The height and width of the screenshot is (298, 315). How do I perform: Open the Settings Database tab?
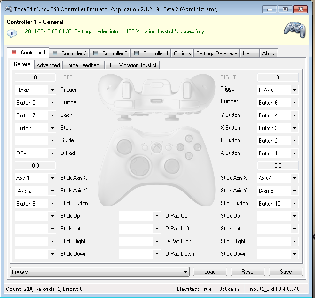coord(216,53)
